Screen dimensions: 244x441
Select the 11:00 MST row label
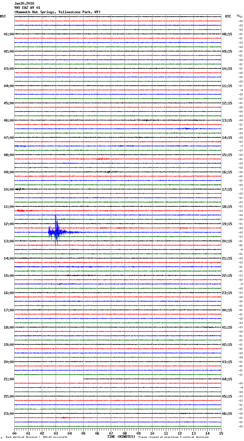(x=9, y=207)
